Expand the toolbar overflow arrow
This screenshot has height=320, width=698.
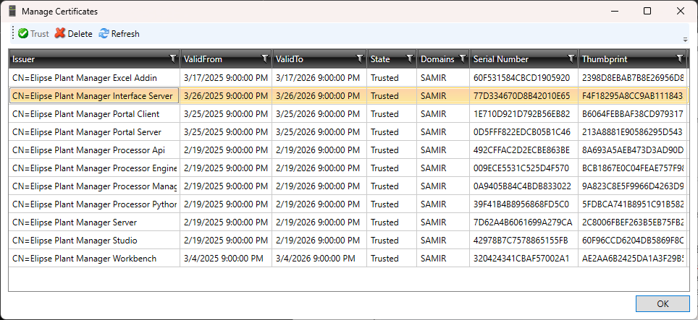tap(686, 40)
